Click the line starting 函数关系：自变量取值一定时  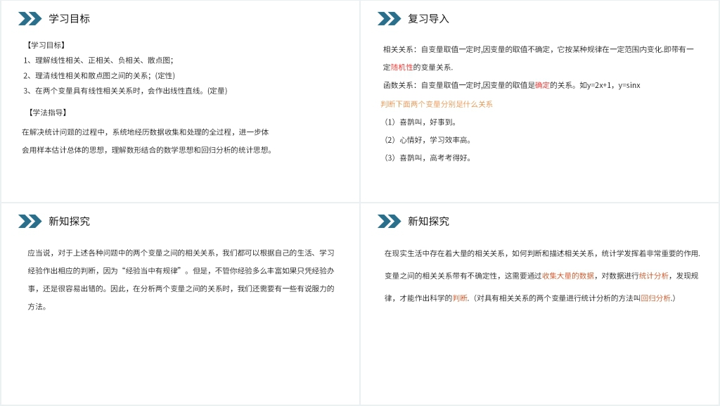coord(512,85)
